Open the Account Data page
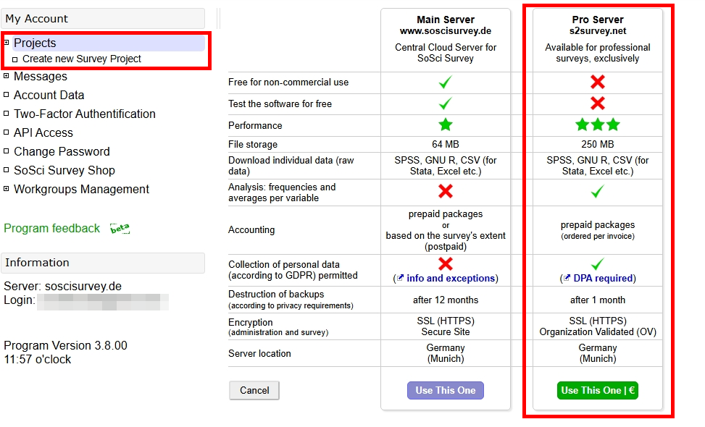 tap(48, 94)
